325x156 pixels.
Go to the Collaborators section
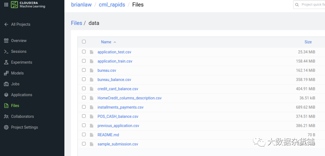pos(22,116)
